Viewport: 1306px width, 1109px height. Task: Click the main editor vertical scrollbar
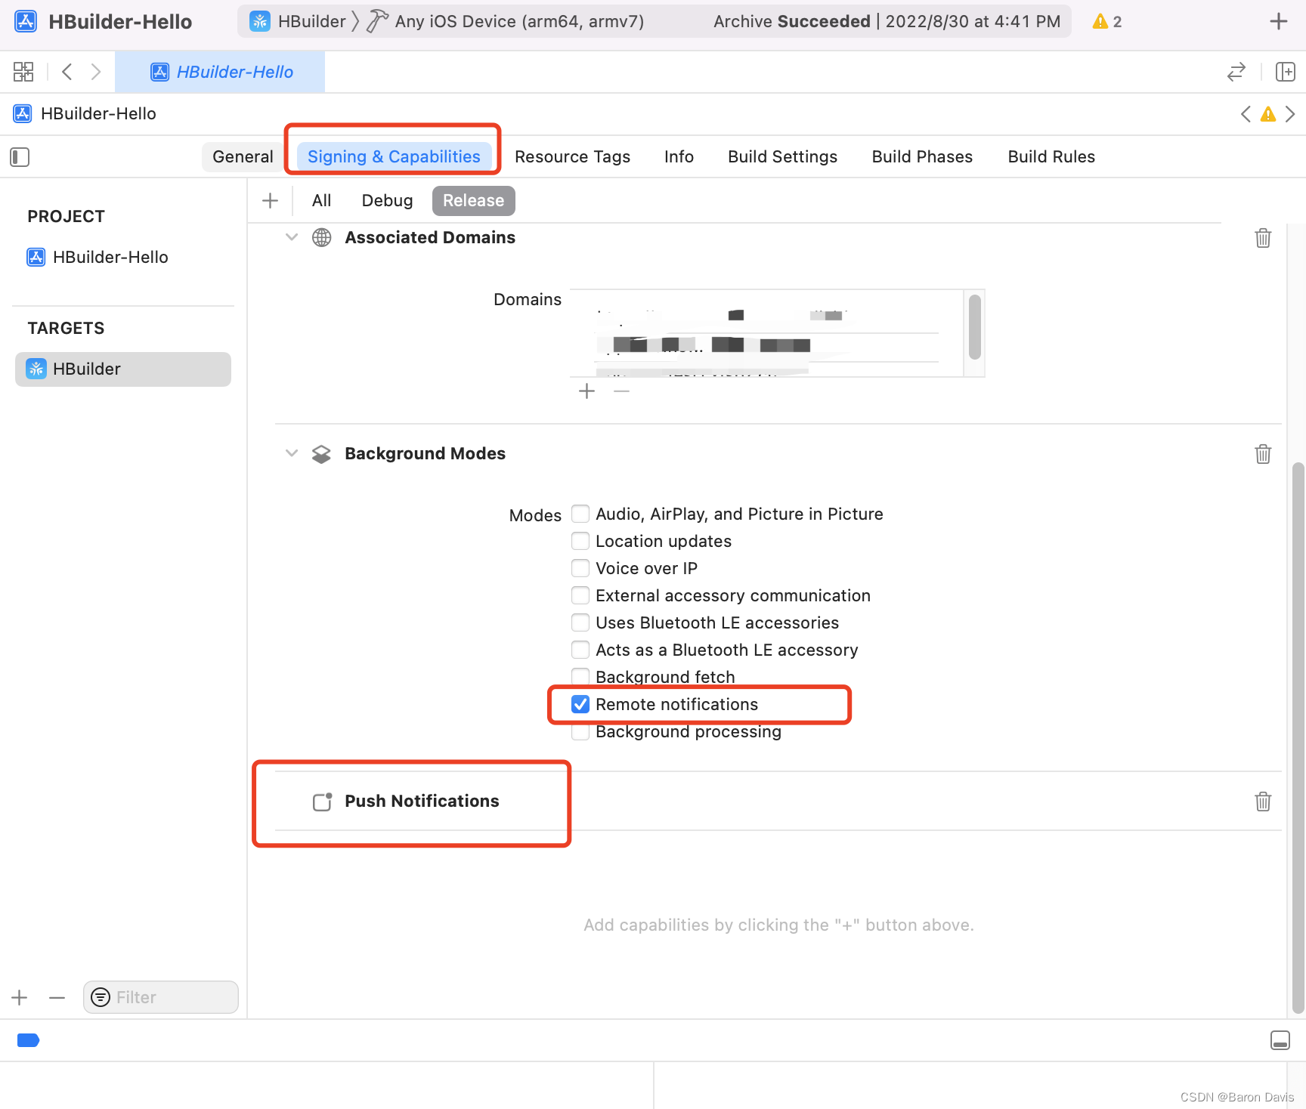1298,737
